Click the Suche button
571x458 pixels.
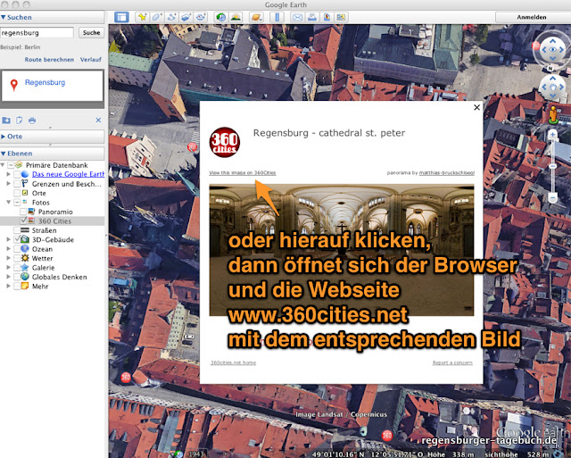pyautogui.click(x=91, y=32)
